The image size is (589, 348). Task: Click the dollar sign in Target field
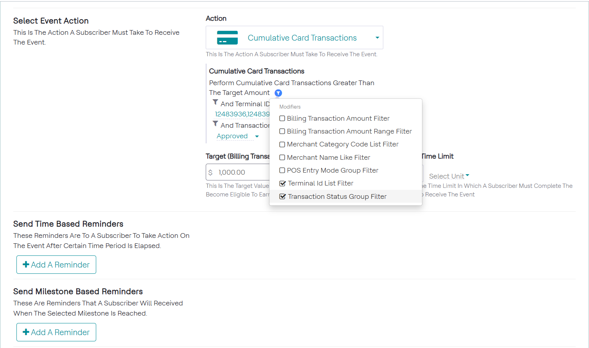[x=210, y=172]
